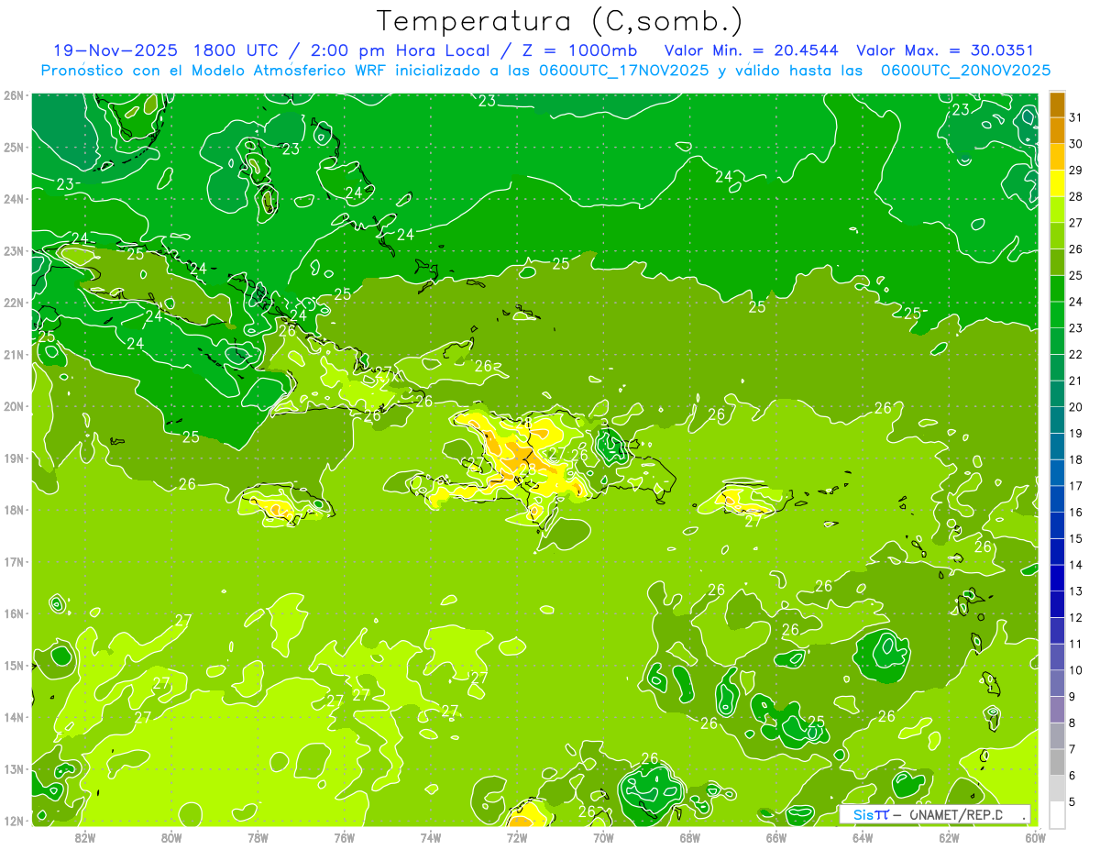Click the longitude axis label 62W
1100x850 pixels.
coord(949,836)
